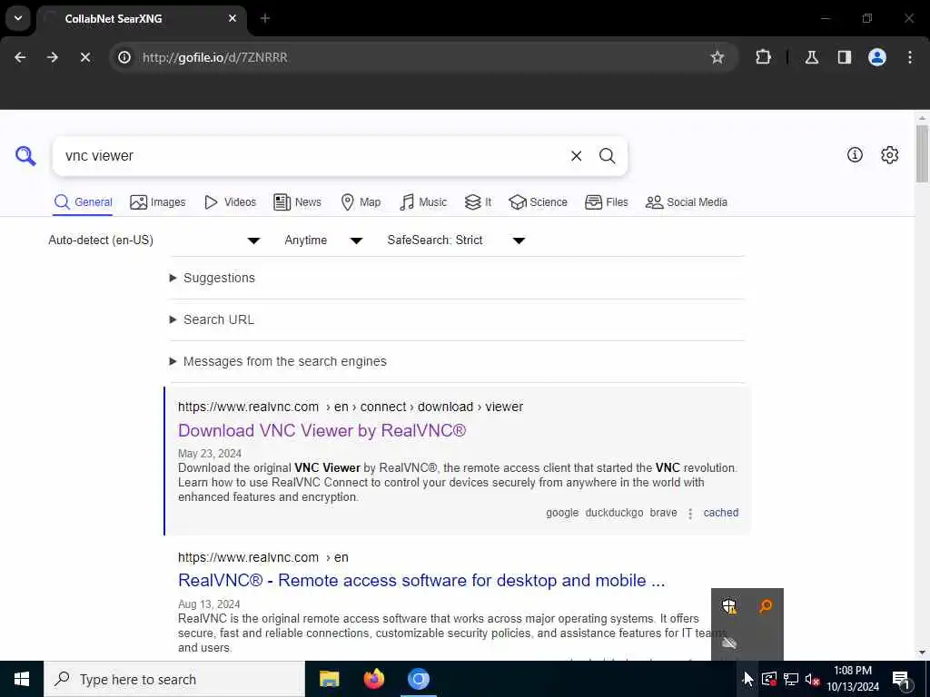Bookmark this page with the star icon

(x=717, y=57)
